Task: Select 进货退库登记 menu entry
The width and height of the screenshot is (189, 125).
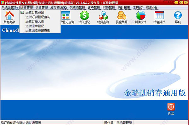Action: (40, 26)
